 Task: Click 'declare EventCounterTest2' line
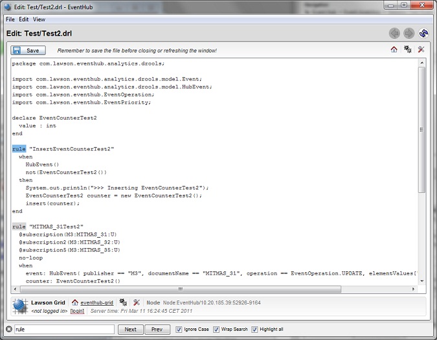[x=54, y=118]
